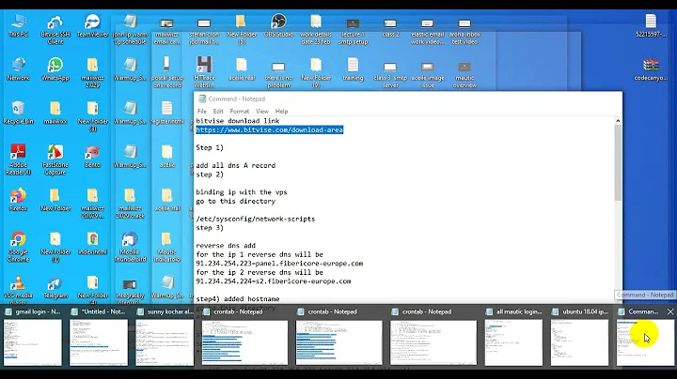Image resolution: width=677 pixels, height=379 pixels.
Task: Select the mautic overview video icon
Action: click(464, 73)
